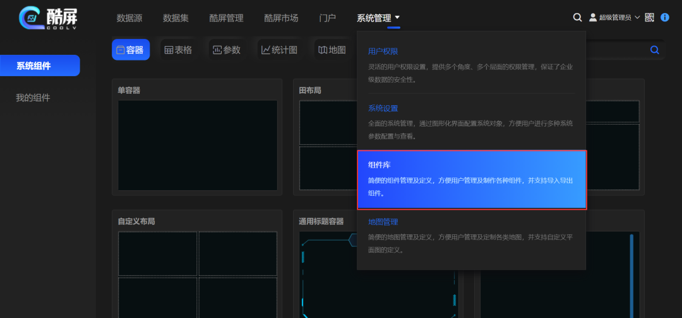Screen dimensions: 682x318
Task: Choose 组件库 from the dropdown menu
Action: (472, 179)
